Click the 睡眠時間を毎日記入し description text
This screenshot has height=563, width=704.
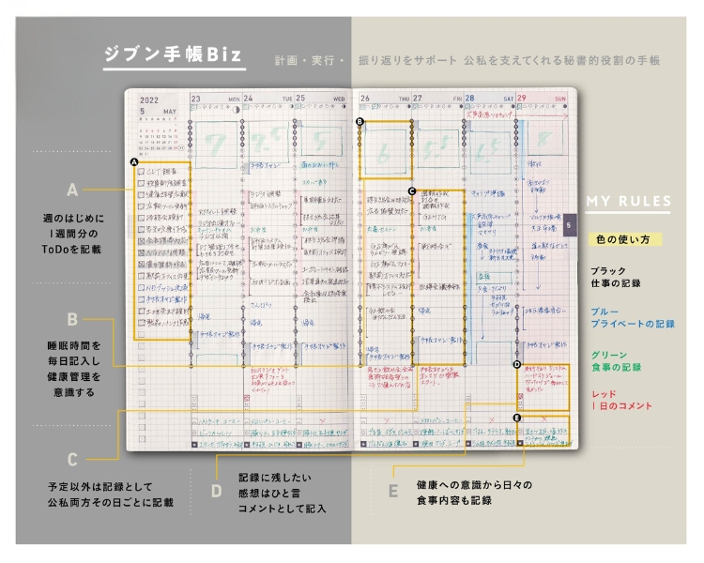(x=73, y=369)
